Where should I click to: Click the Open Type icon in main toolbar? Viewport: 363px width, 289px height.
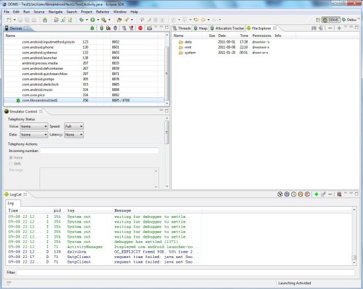[x=119, y=20]
